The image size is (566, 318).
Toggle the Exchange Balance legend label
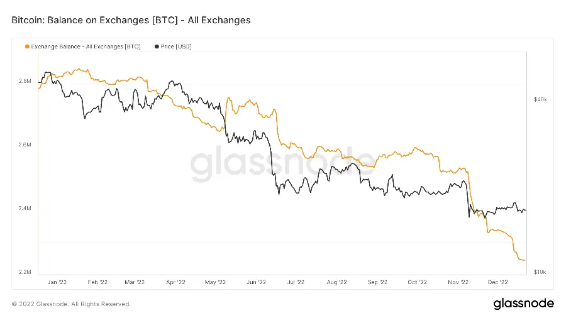[86, 47]
